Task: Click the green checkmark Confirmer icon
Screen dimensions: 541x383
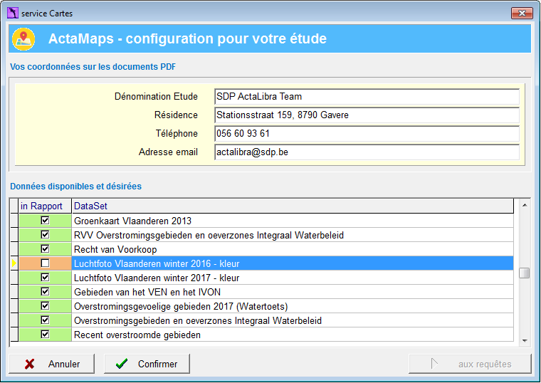Action: click(122, 364)
